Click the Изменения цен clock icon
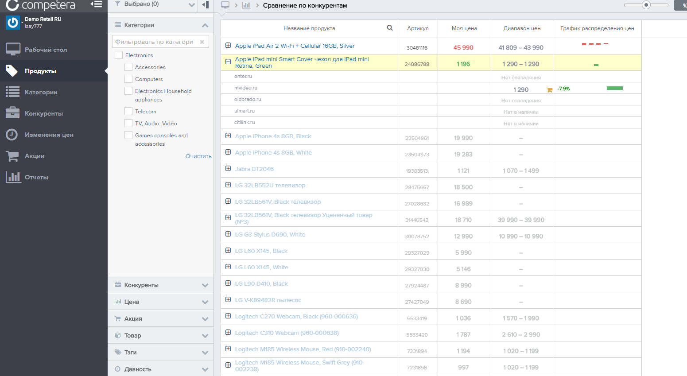 [x=12, y=134]
